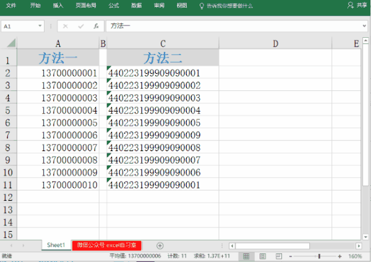The image size is (371, 262).
Task: Switch to the 数据 ribbon tab
Action: click(x=136, y=6)
